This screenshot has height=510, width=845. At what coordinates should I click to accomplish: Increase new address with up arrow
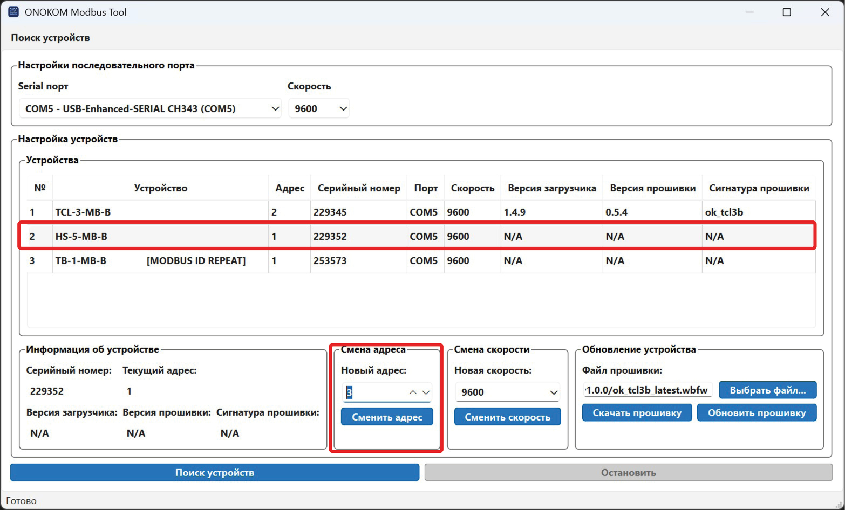(413, 392)
